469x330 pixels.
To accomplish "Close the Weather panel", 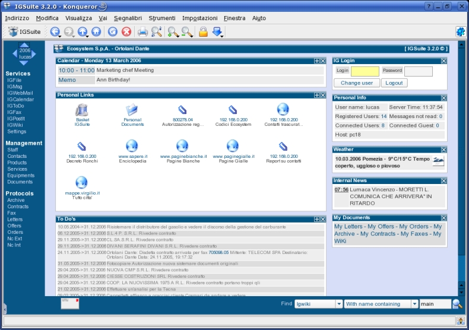I will click(x=443, y=150).
